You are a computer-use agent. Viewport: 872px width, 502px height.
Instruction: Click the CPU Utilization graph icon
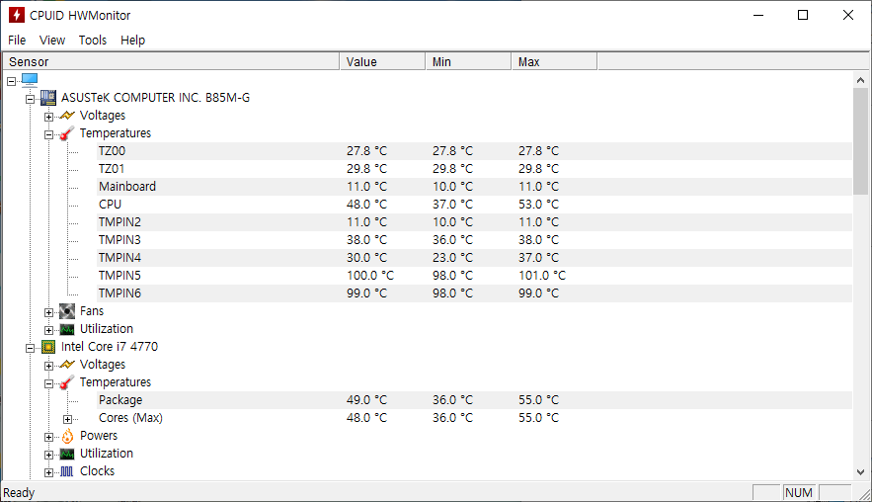click(x=67, y=454)
